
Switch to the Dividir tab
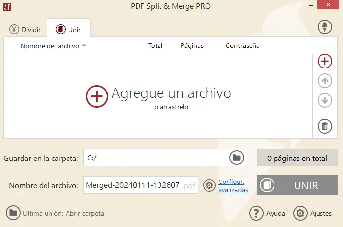25,29
